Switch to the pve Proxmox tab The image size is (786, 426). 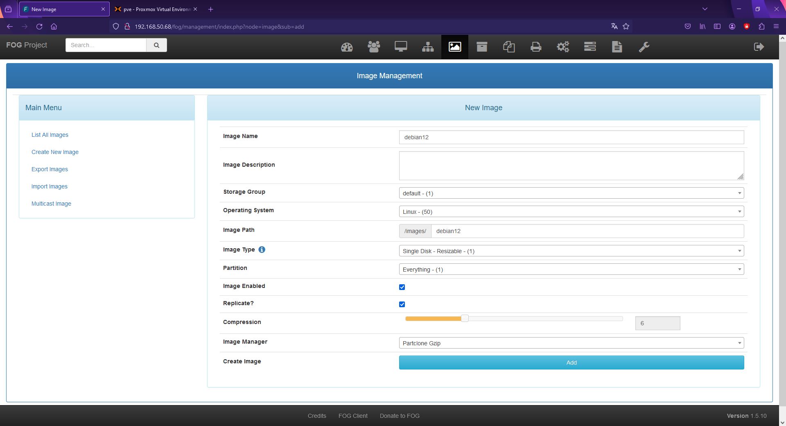coord(156,9)
